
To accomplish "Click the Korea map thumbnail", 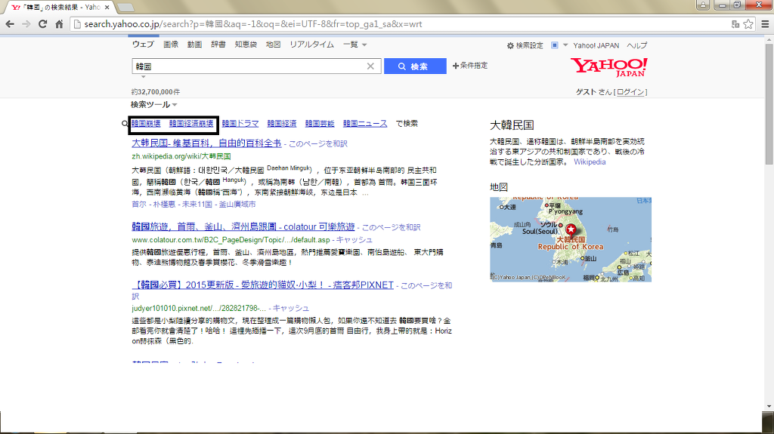I will pos(571,240).
